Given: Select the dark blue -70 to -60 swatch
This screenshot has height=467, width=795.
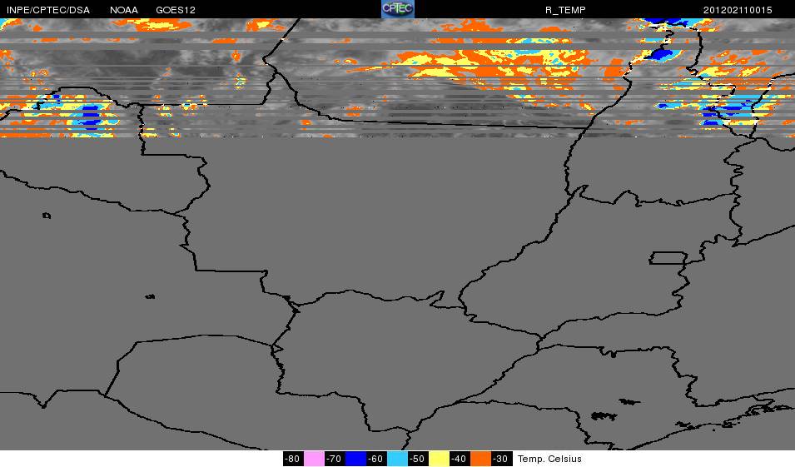Looking at the screenshot, I should 355,459.
